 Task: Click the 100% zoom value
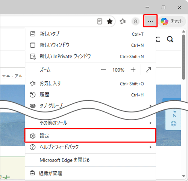(x=118, y=70)
